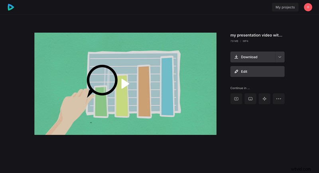Continue in the sparkle enhance tool icon

pos(264,99)
